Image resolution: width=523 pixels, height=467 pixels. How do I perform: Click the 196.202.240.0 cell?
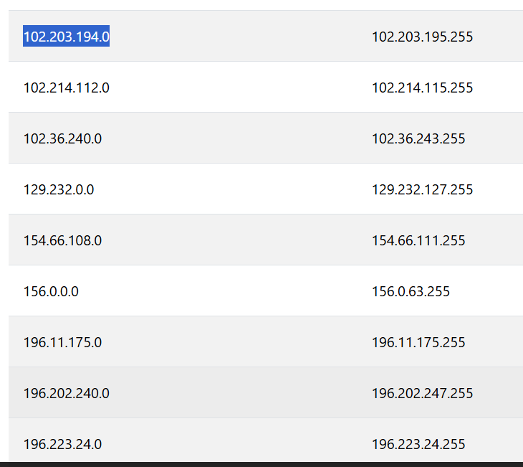(66, 393)
